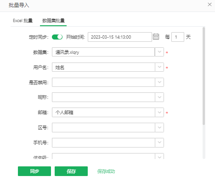Open the 用户名 dropdown arrow
Viewport: 215px width, 182px height.
159,67
